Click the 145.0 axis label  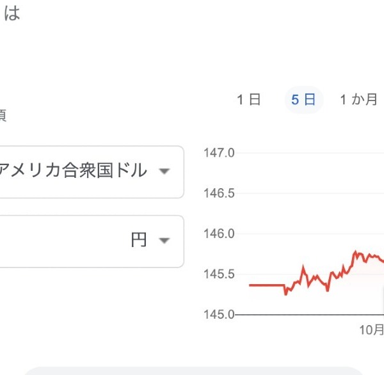(219, 314)
